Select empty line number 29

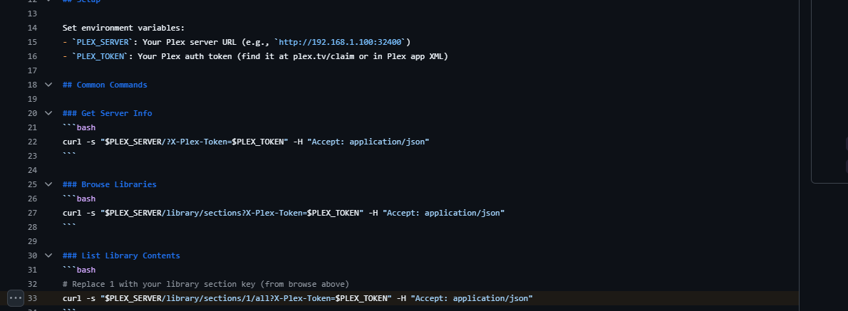(32, 241)
